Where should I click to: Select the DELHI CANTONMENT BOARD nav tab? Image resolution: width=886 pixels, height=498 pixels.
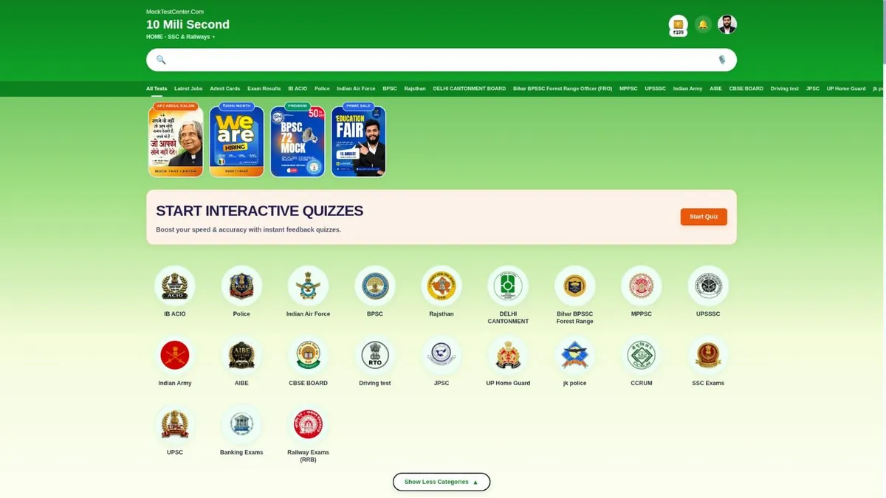470,89
